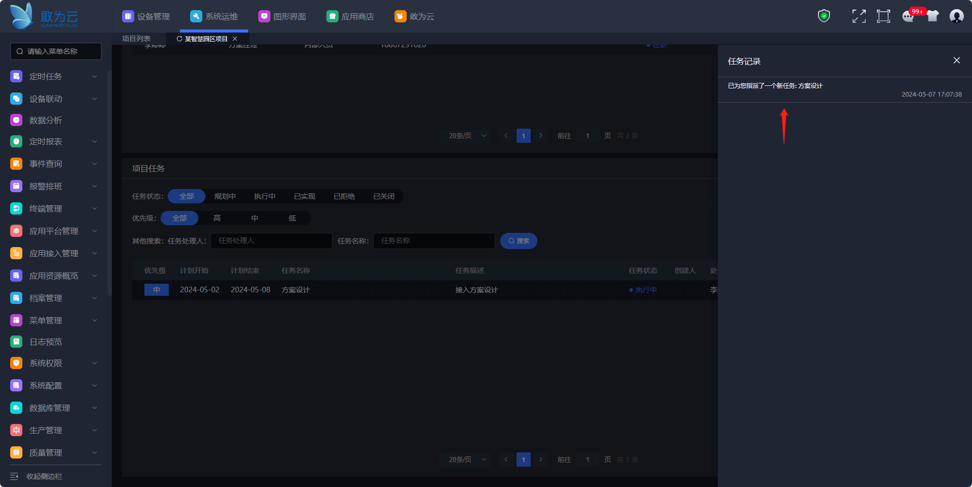Image resolution: width=972 pixels, height=487 pixels.
Task: Enter fullscreen with the expand arrows icon
Action: coord(859,16)
